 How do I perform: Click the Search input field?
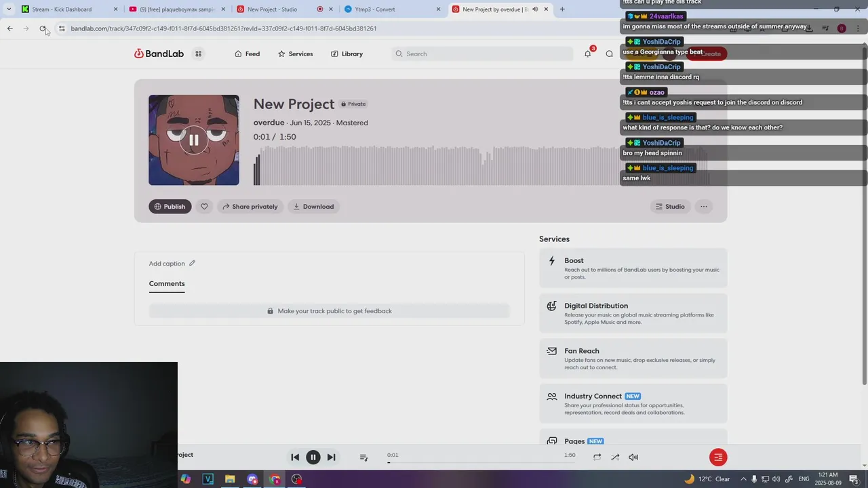(x=482, y=54)
